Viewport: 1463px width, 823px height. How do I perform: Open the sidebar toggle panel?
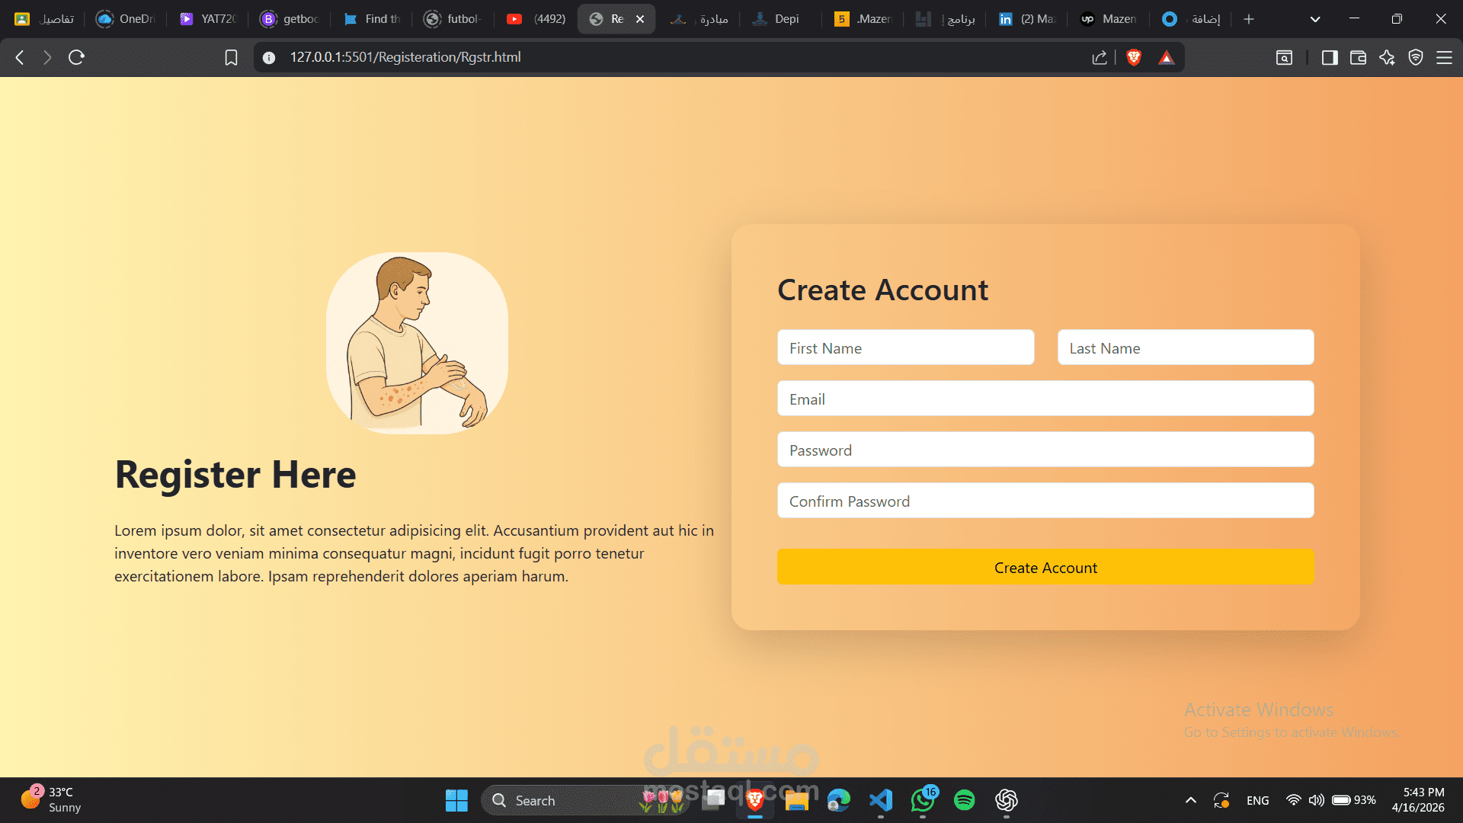click(1330, 57)
